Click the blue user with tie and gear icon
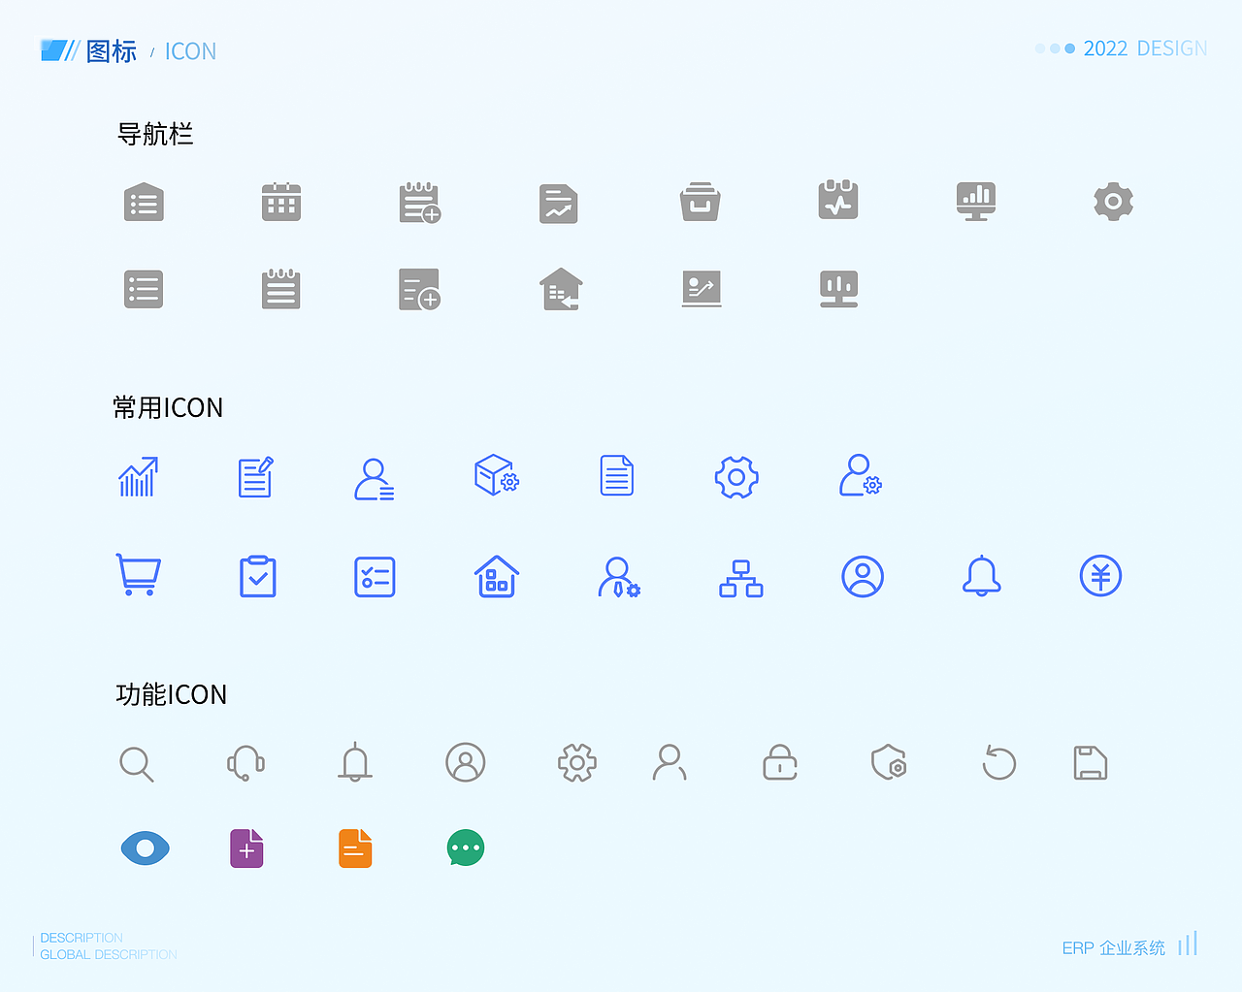Viewport: 1242px width, 992px height. (x=619, y=577)
